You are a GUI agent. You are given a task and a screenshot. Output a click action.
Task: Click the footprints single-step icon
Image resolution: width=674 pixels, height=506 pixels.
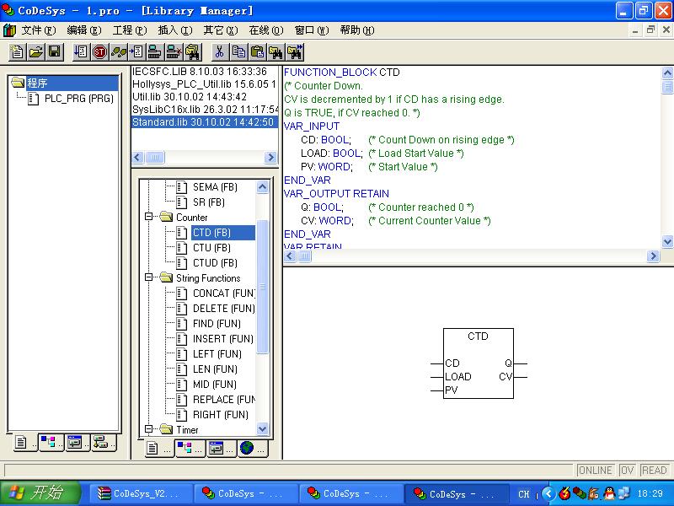pyautogui.click(x=118, y=52)
